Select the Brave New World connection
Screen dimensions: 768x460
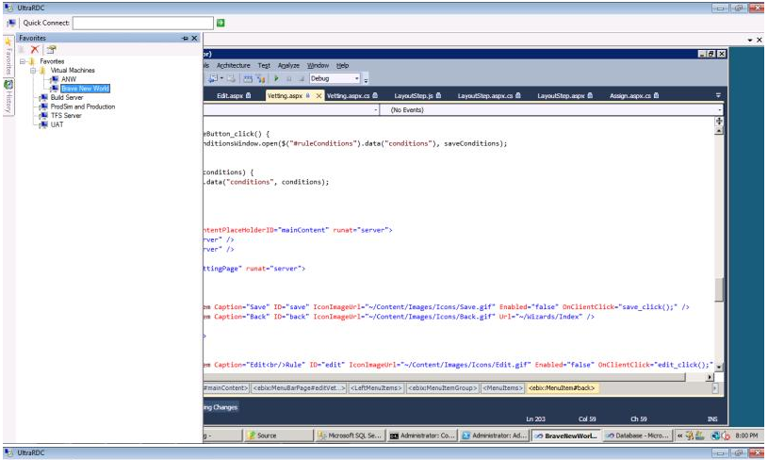point(85,89)
